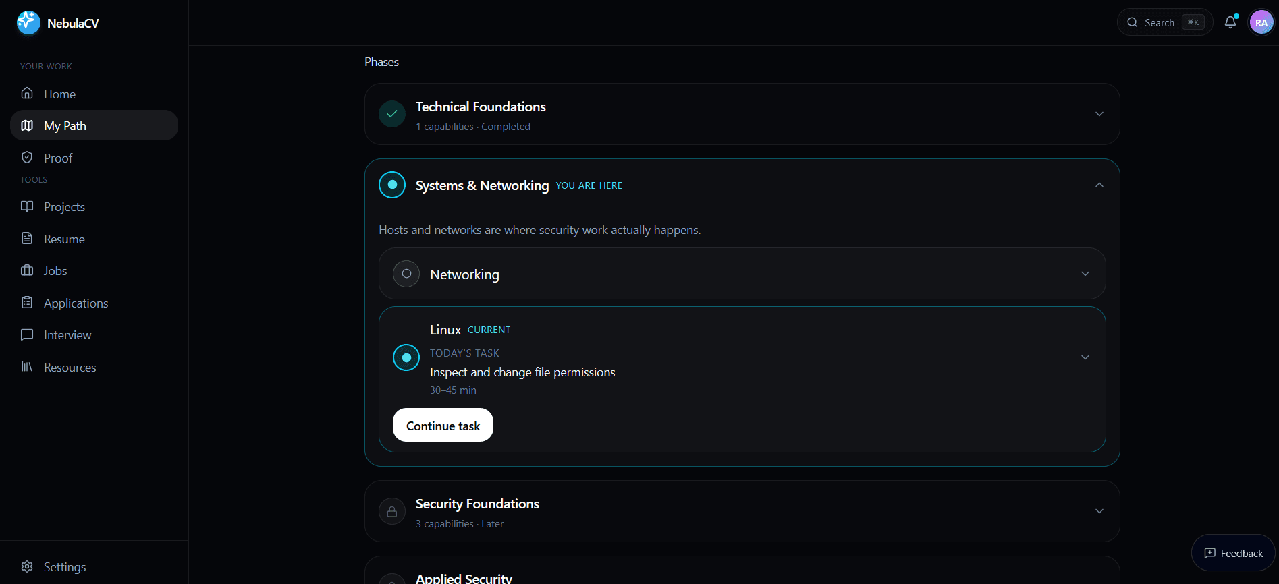Click Technical Foundations completed checkmark circle
Viewport: 1279px width, 584px height.
coord(392,114)
